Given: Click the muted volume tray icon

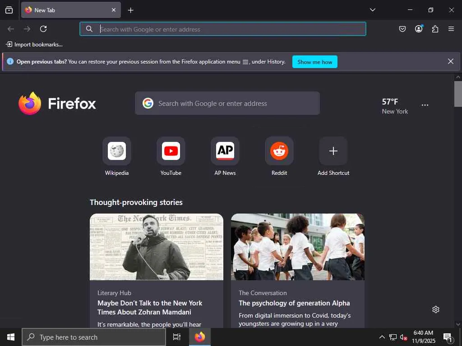Looking at the screenshot, I should (x=403, y=337).
